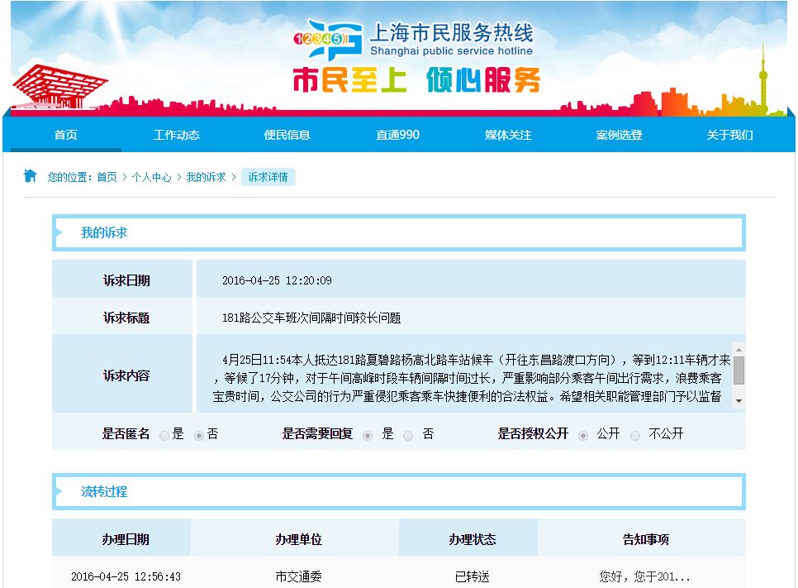The height and width of the screenshot is (588, 798).
Task: Choose 公开 for 是否授权公开
Action: click(x=583, y=435)
